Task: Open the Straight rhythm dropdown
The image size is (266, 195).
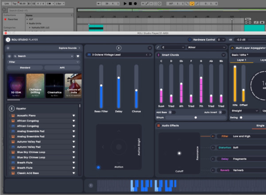Action: (245, 111)
